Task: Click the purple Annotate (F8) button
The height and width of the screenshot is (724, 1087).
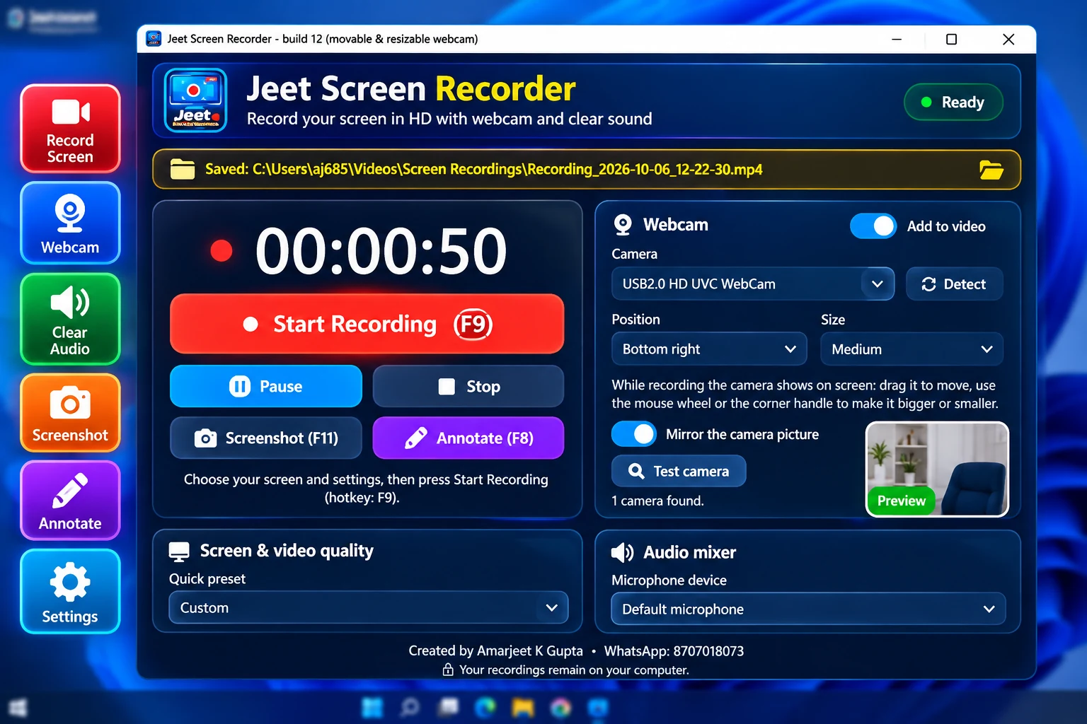Action: 468,438
